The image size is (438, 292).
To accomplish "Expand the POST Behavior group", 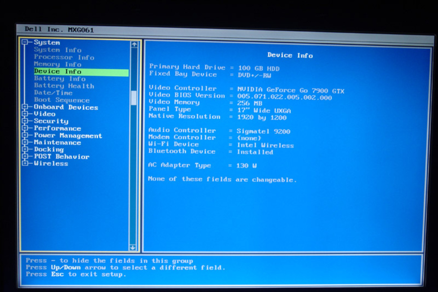I will coord(25,156).
